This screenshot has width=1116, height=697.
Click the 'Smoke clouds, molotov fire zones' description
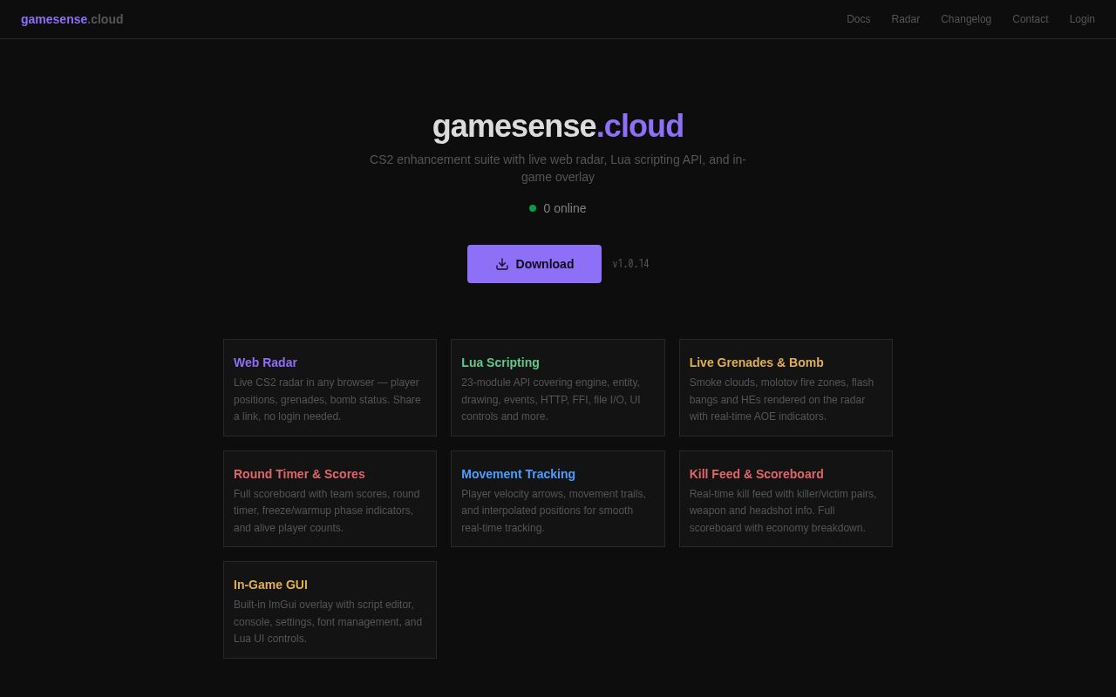coord(781,399)
